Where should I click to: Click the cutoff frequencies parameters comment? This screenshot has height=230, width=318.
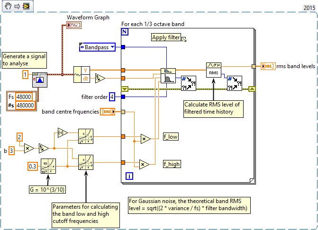coord(86,215)
